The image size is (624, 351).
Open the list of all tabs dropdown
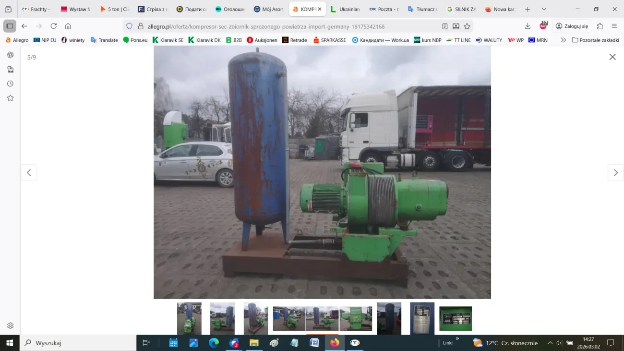point(543,9)
